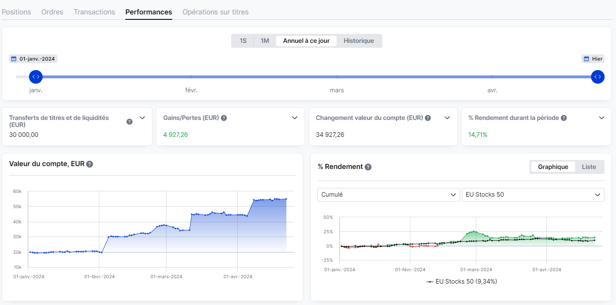Grab the left range slider handle

[36, 77]
